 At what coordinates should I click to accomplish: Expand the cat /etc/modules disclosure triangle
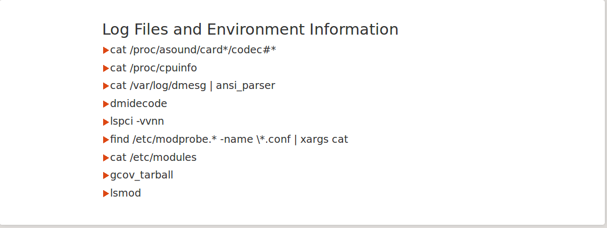coord(106,158)
